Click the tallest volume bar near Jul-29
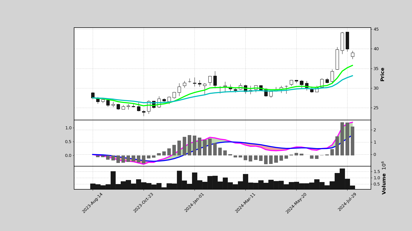Viewport: 412px width, 231px height. tap(342, 179)
